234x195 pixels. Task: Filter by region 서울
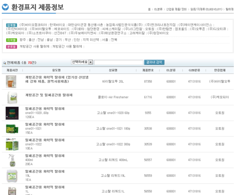tap(105, 40)
